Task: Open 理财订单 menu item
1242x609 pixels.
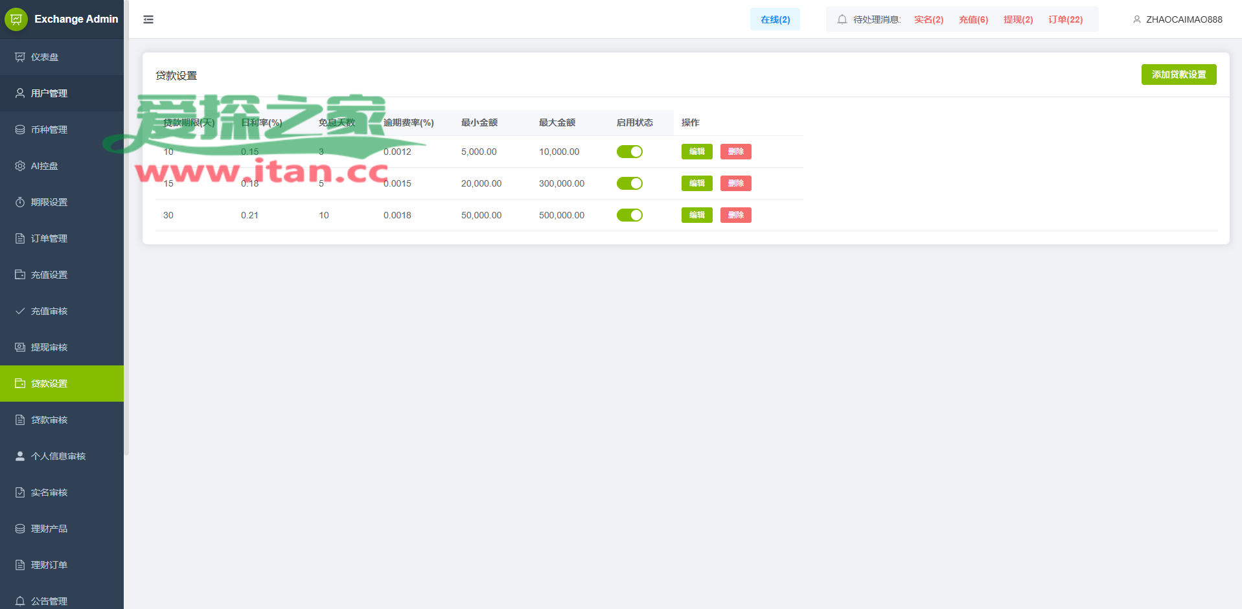Action: point(62,565)
